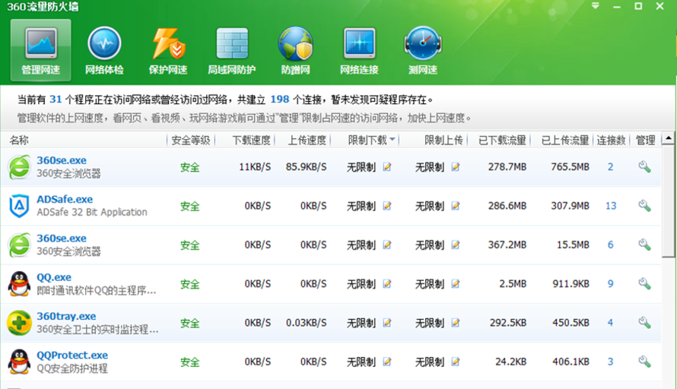This screenshot has height=389, width=677.
Task: Open the title bar dropdown menu arrow
Action: tap(596, 6)
